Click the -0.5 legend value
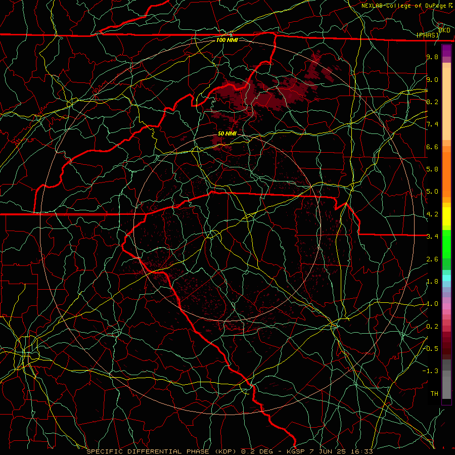Screen dimensions: 455x455 [431, 349]
